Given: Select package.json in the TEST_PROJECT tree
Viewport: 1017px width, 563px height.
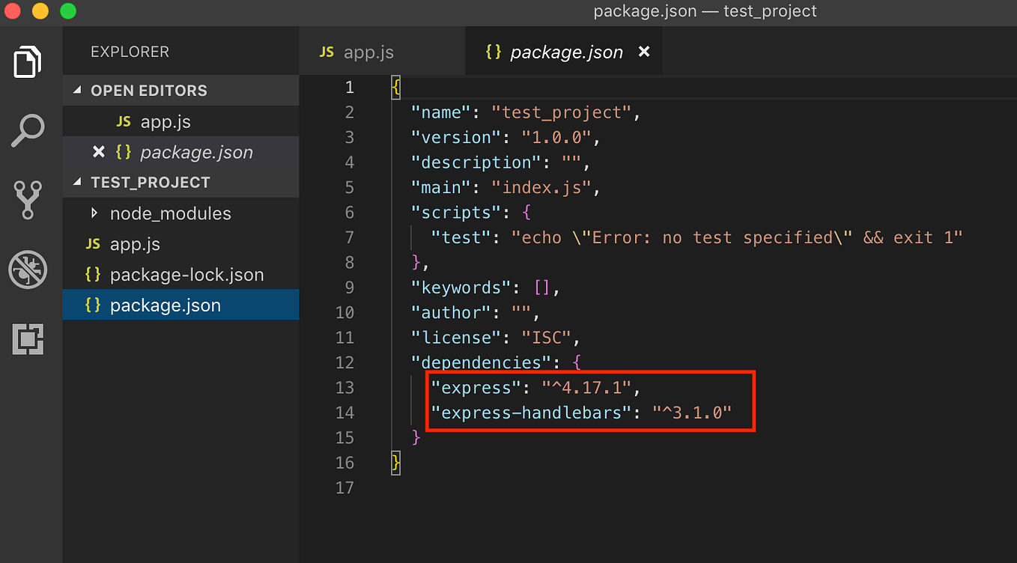Looking at the screenshot, I should tap(180, 305).
